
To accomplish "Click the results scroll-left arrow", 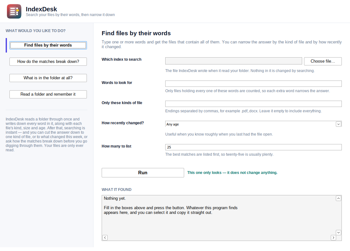I will 105,237.
